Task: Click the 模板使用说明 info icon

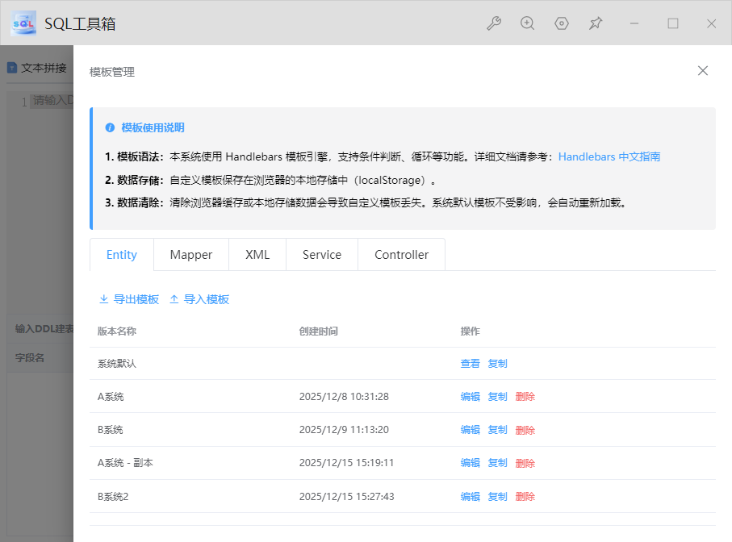Action: 110,127
